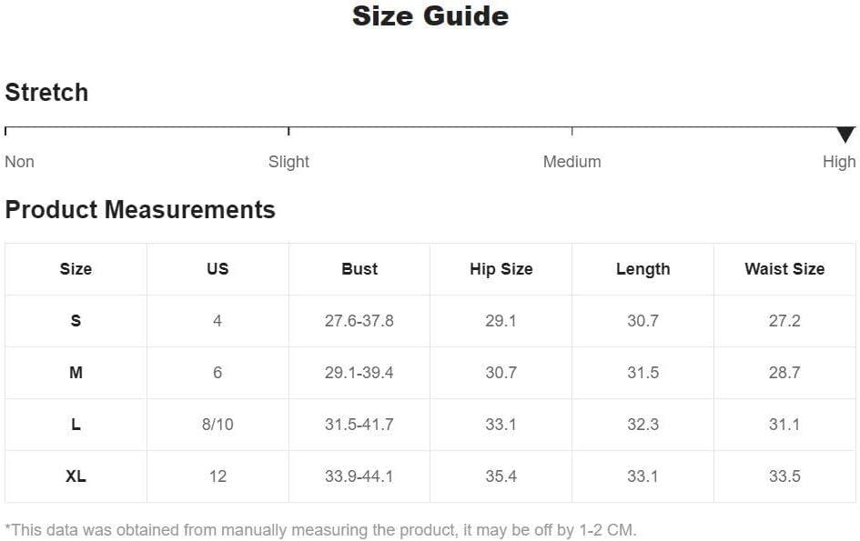Click the bust value 27.6-37.8

[x=359, y=321]
